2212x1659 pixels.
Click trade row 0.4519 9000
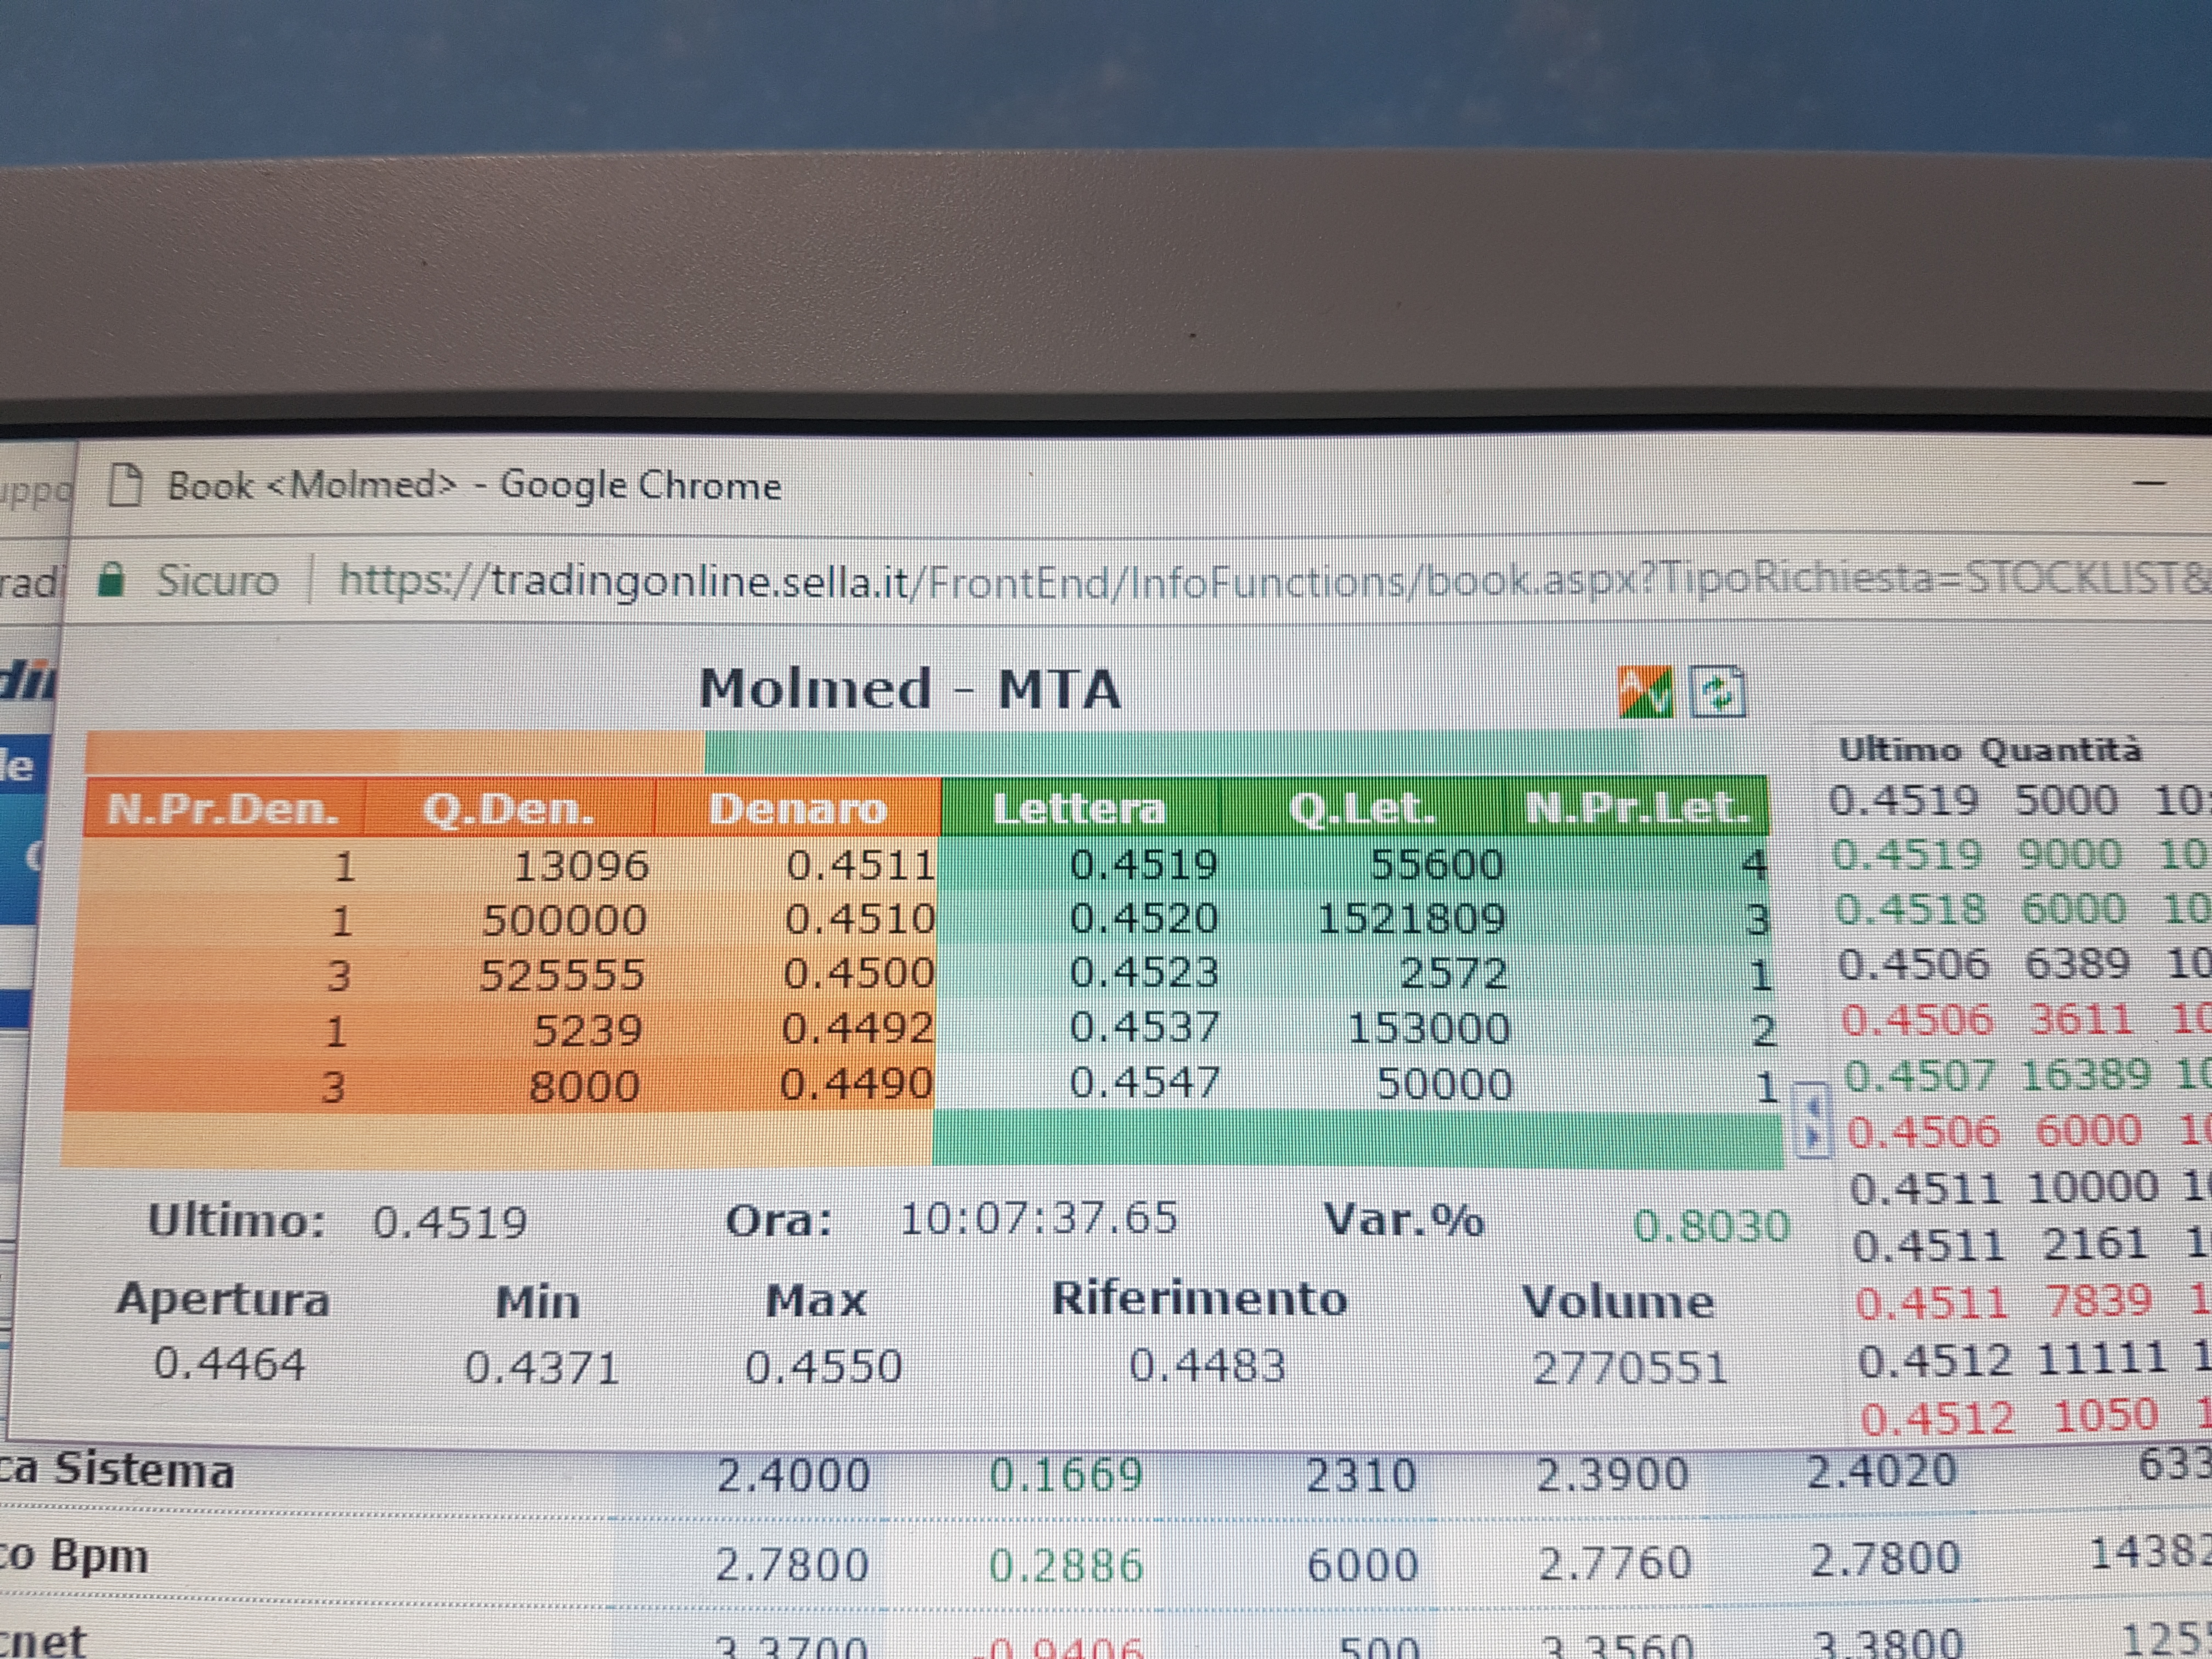coord(2021,856)
